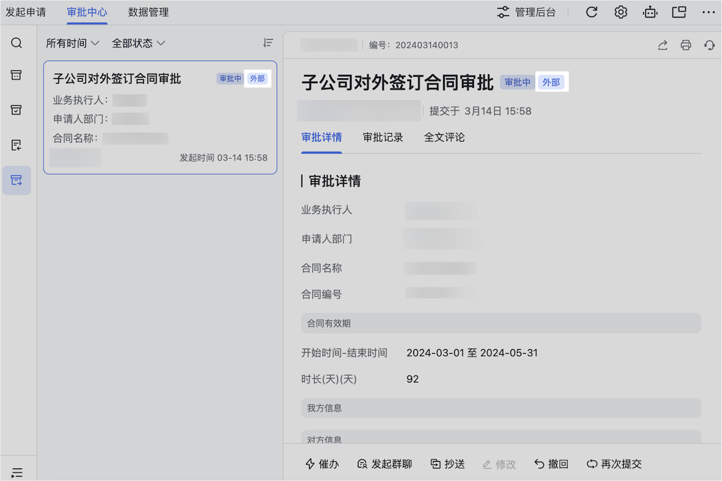The image size is (722, 481).
Task: Click the 催办 reminder button
Action: click(x=322, y=464)
